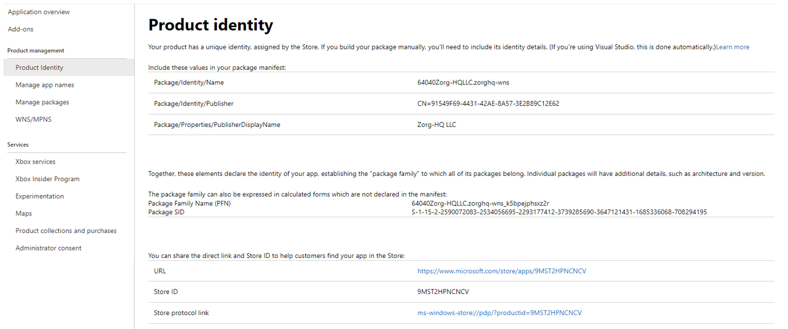Open Administrator consent page
This screenshot has width=788, height=329.
coord(48,248)
